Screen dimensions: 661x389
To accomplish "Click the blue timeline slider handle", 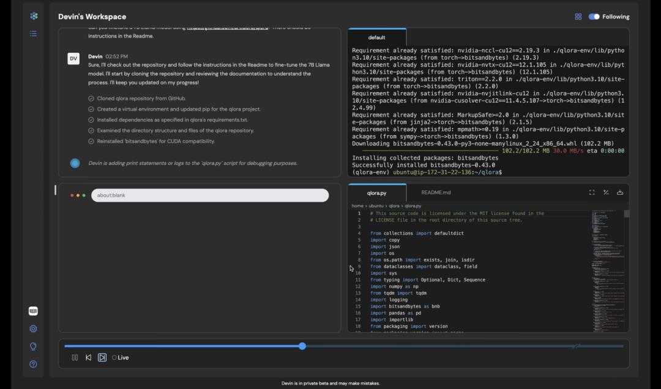I will click(x=302, y=346).
